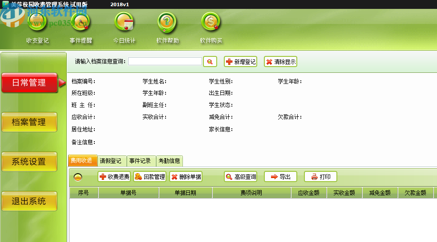Select 日常管理 in the sidebar
This screenshot has height=242, width=437.
29,83
